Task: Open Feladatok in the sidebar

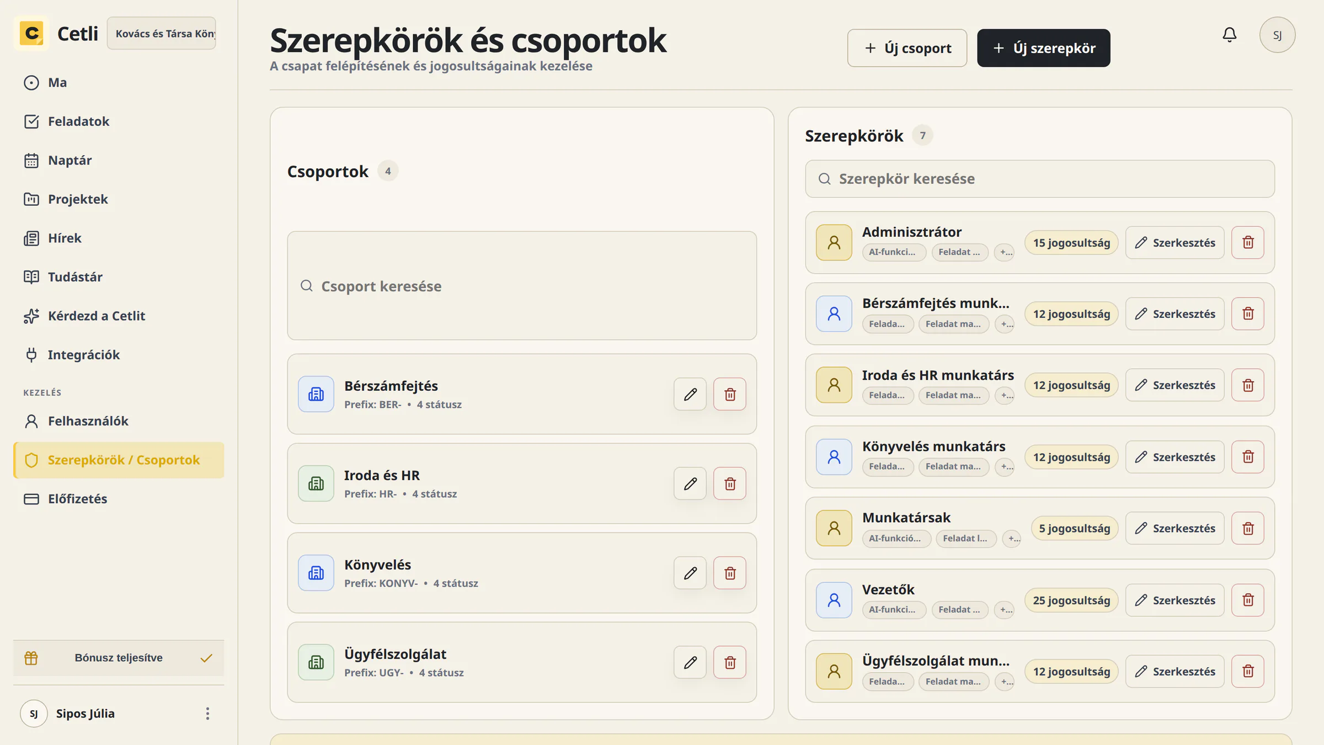Action: tap(119, 121)
